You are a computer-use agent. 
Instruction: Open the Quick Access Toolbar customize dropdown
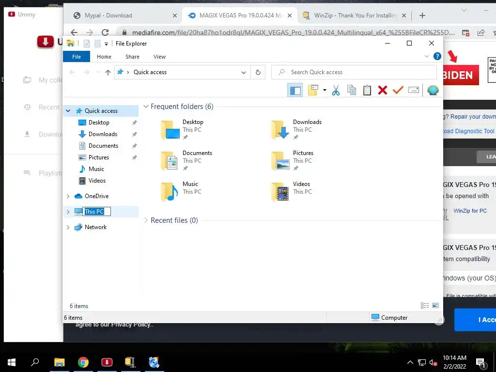pyautogui.click(x=106, y=44)
